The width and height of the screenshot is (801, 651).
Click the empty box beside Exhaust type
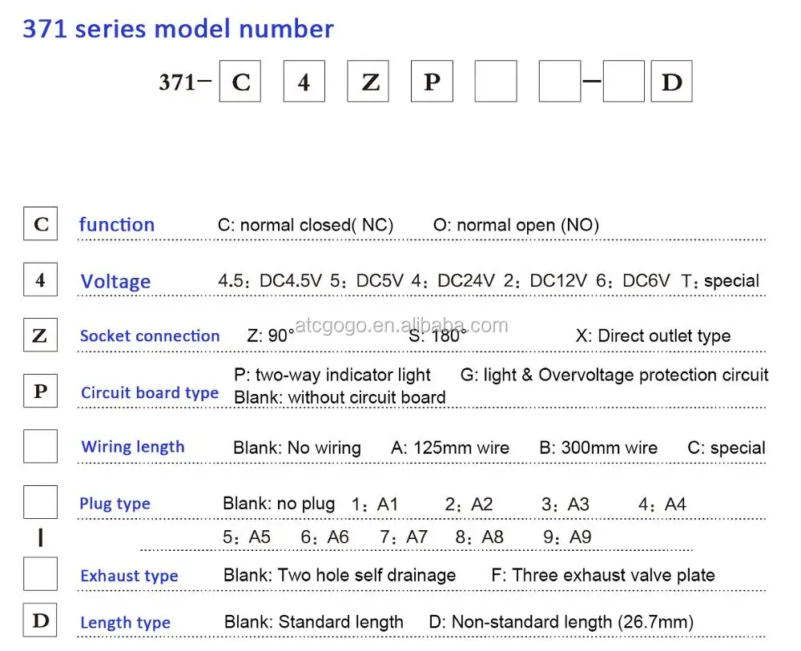click(40, 574)
